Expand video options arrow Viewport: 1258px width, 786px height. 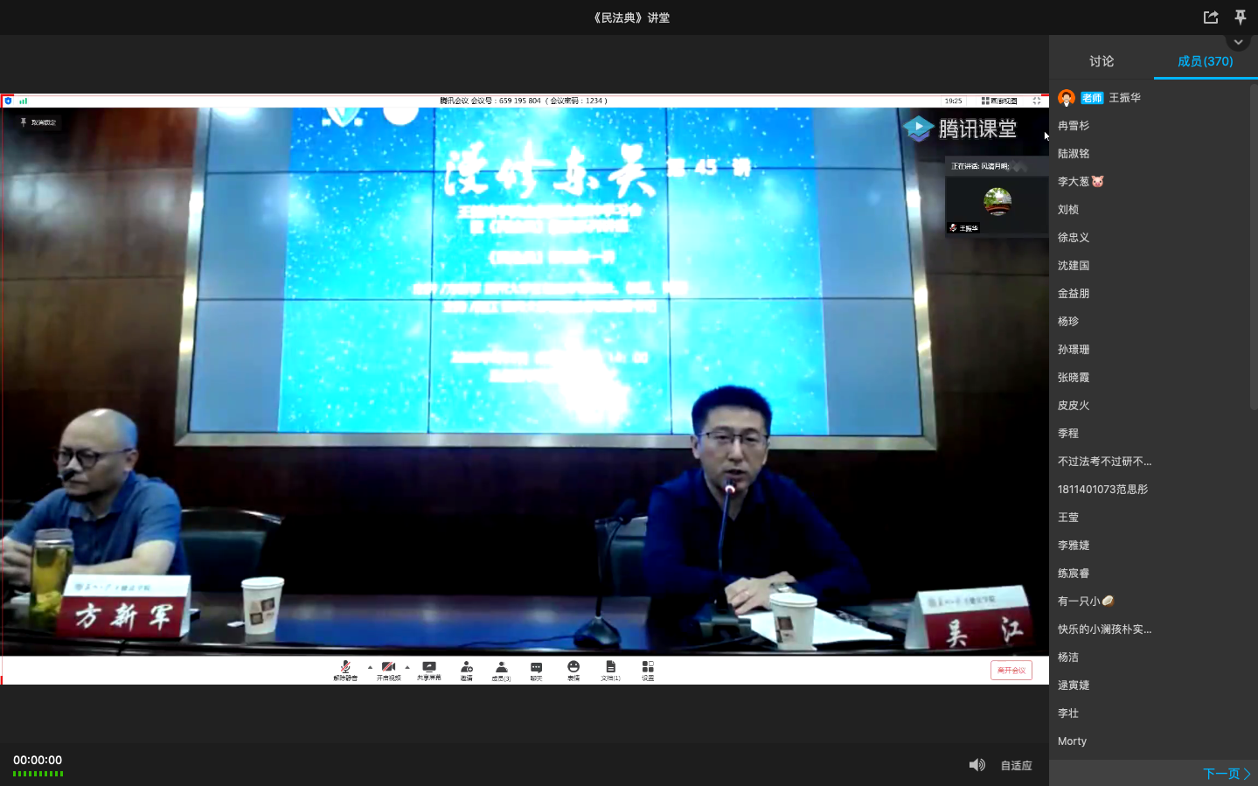coord(407,667)
